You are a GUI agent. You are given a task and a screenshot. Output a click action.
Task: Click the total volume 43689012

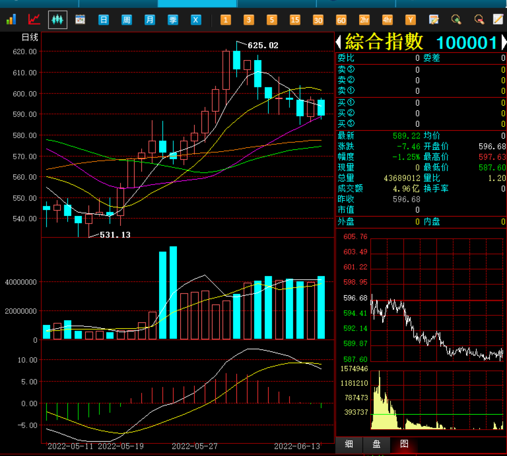pyautogui.click(x=402, y=178)
